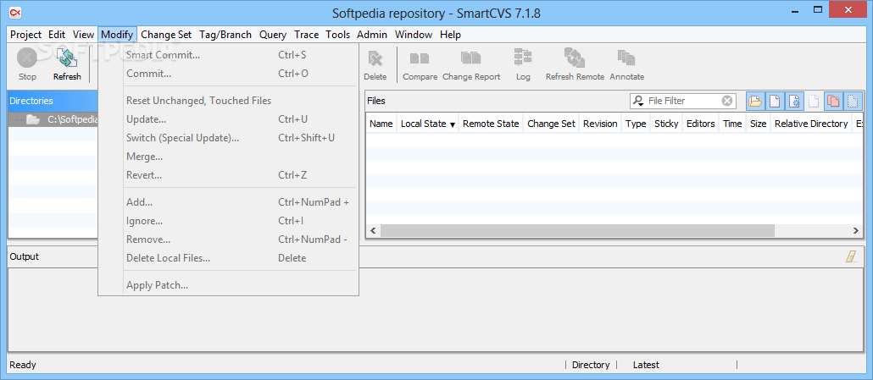The height and width of the screenshot is (380, 873).
Task: Click the Stop toolbar button
Action: tap(27, 63)
